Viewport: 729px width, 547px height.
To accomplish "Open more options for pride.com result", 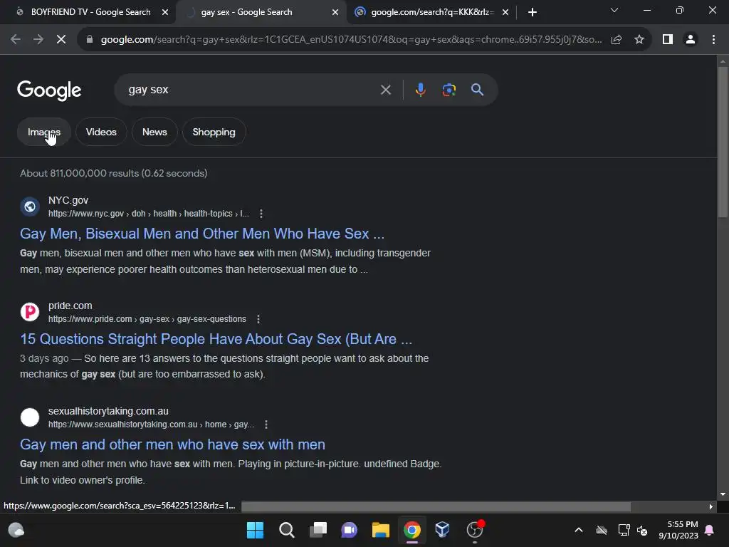I will (x=258, y=319).
